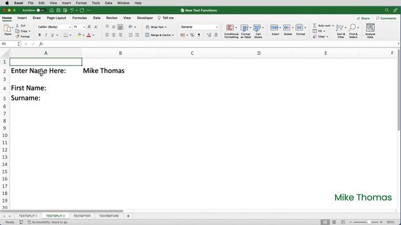Viewport: 401px width, 225px height.
Task: Toggle bottom vertical alignment button
Action: [x=120, y=27]
